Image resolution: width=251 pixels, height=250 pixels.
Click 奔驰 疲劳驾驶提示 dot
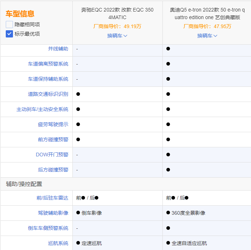(78, 124)
